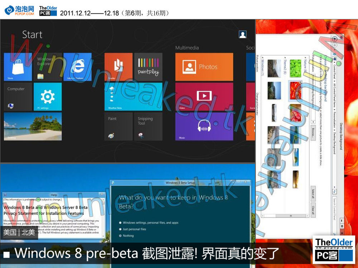Image resolution: width=358 pixels, height=268 pixels.
Task: Select the highlighted red flower wallpaper thumbnail
Action: (x=295, y=91)
